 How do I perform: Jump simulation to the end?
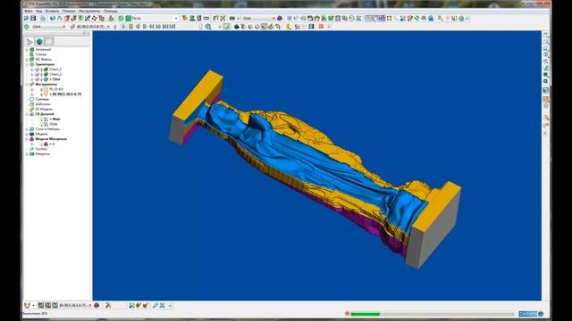(172, 27)
